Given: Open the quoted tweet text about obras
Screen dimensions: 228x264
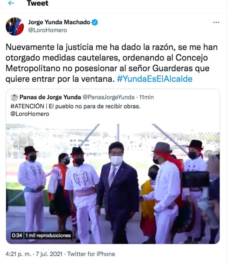Looking at the screenshot, I should point(95,106).
